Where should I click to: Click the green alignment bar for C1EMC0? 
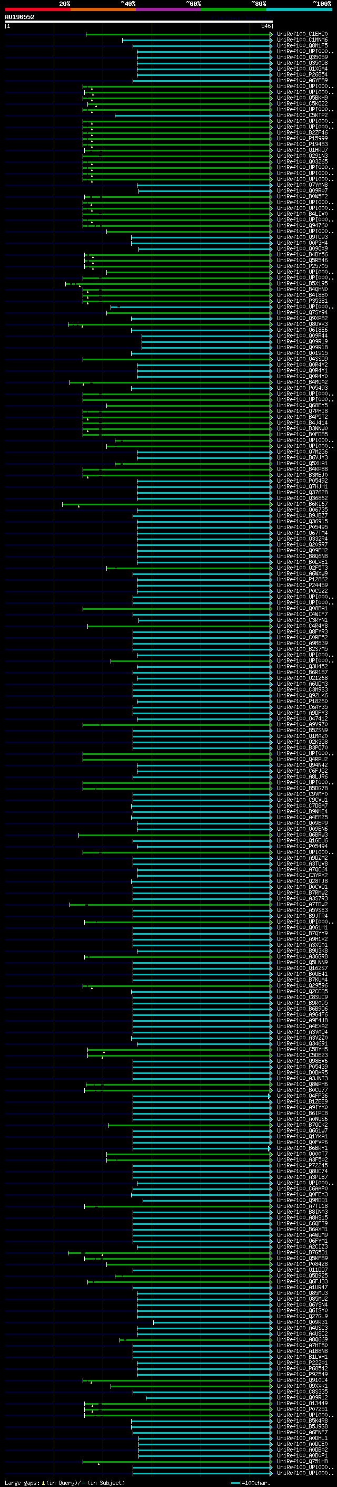[x=179, y=34]
